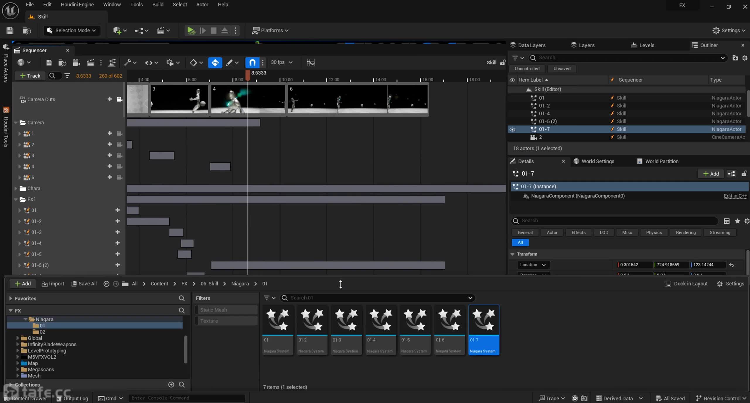Open the Selection Mode dropdown
The width and height of the screenshot is (750, 403).
click(72, 30)
